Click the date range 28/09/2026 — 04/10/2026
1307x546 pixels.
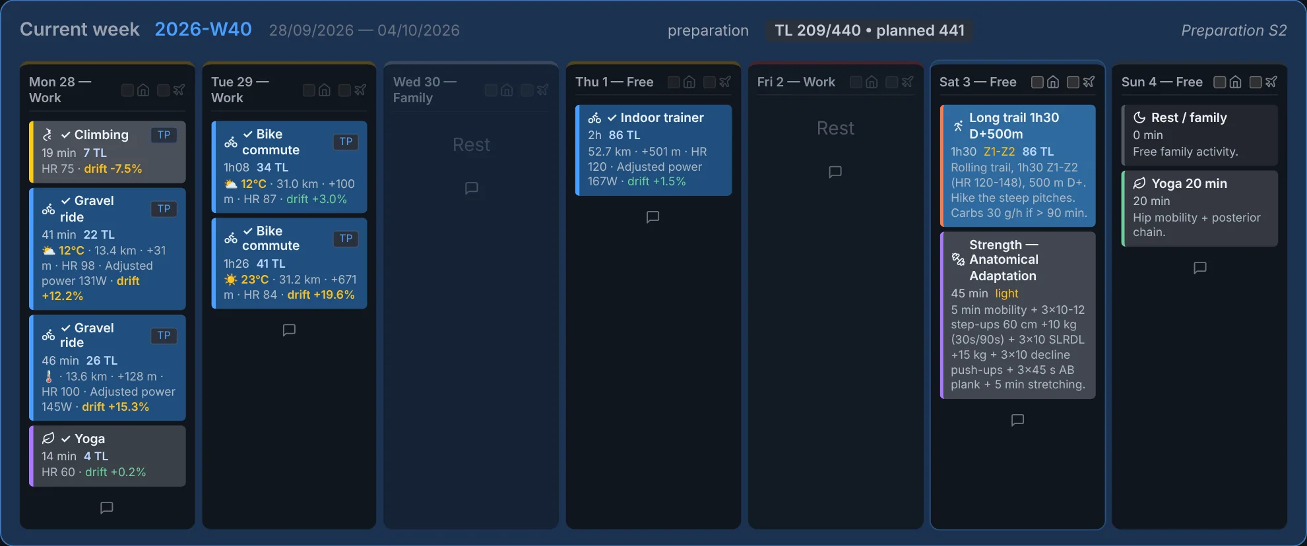pyautogui.click(x=364, y=30)
